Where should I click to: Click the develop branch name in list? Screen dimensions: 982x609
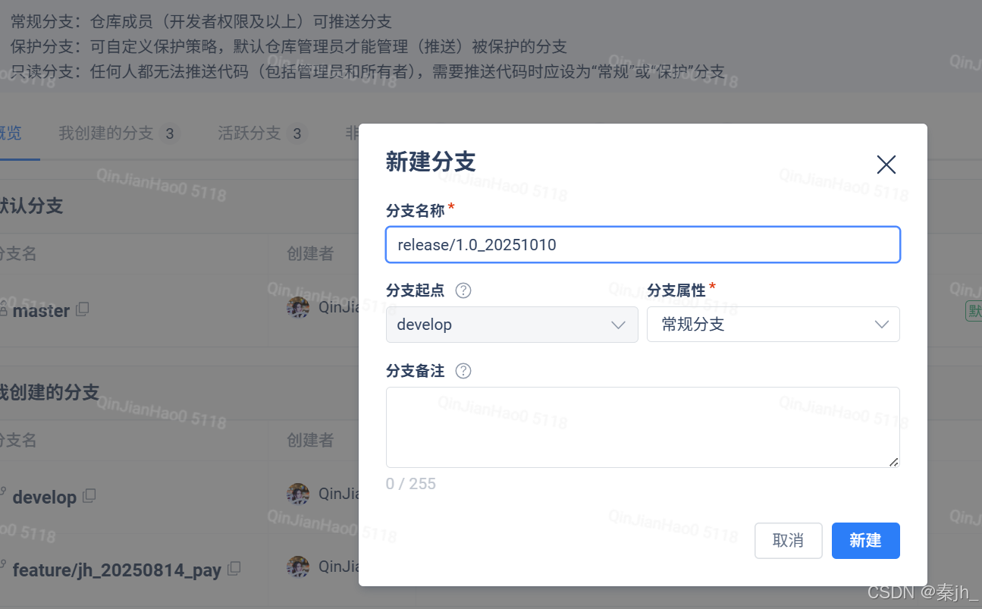[x=45, y=498]
